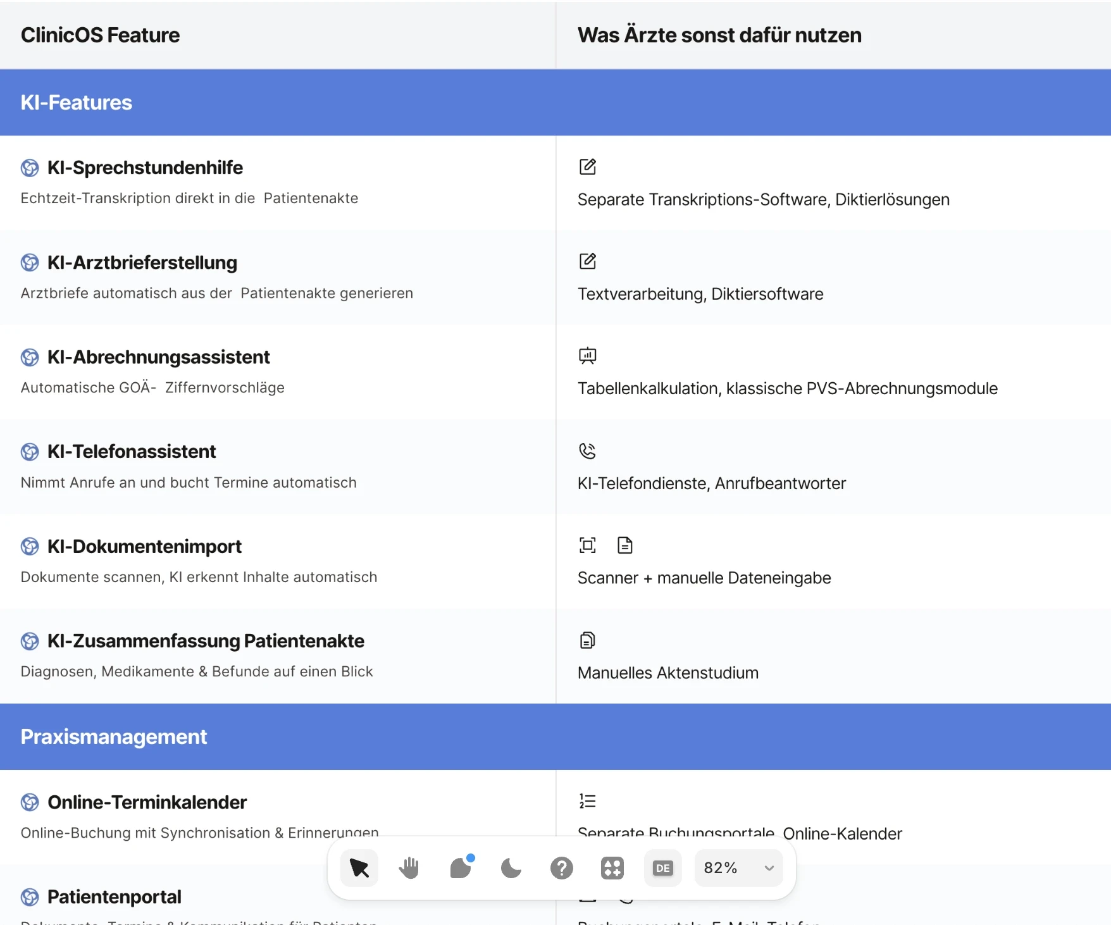Click the document file icon above Scanner
This screenshot has width=1111, height=925.
625,545
